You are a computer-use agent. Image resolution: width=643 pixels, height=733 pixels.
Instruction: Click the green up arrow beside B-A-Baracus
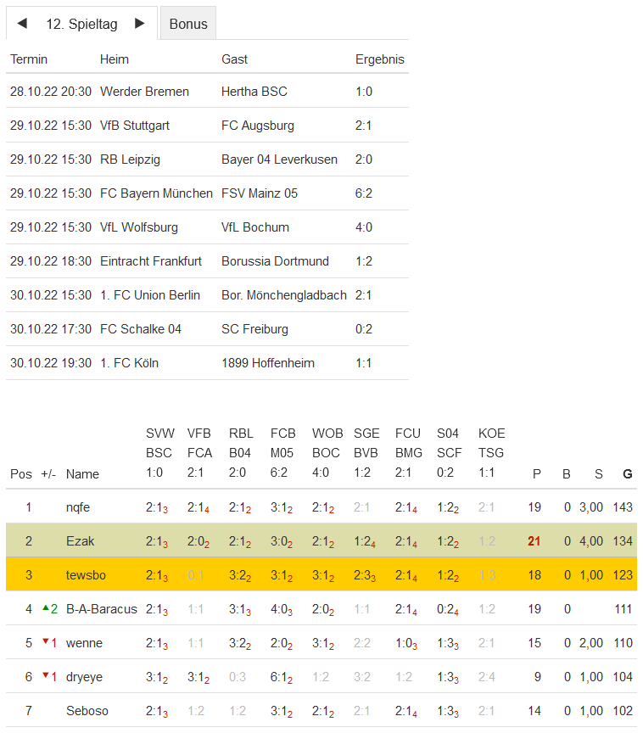tap(44, 608)
